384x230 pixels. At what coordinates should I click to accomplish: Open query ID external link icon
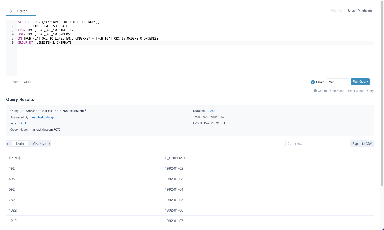[85, 111]
